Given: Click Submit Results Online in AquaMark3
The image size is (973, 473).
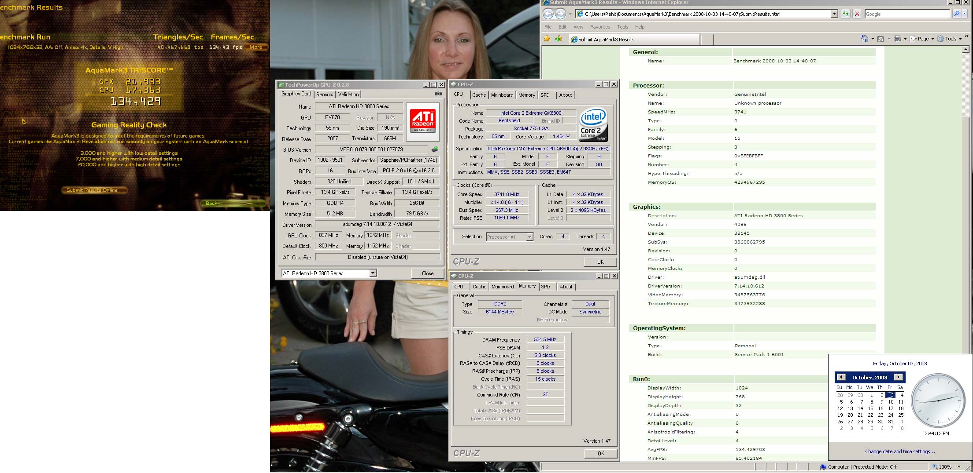Looking at the screenshot, I should [x=94, y=190].
